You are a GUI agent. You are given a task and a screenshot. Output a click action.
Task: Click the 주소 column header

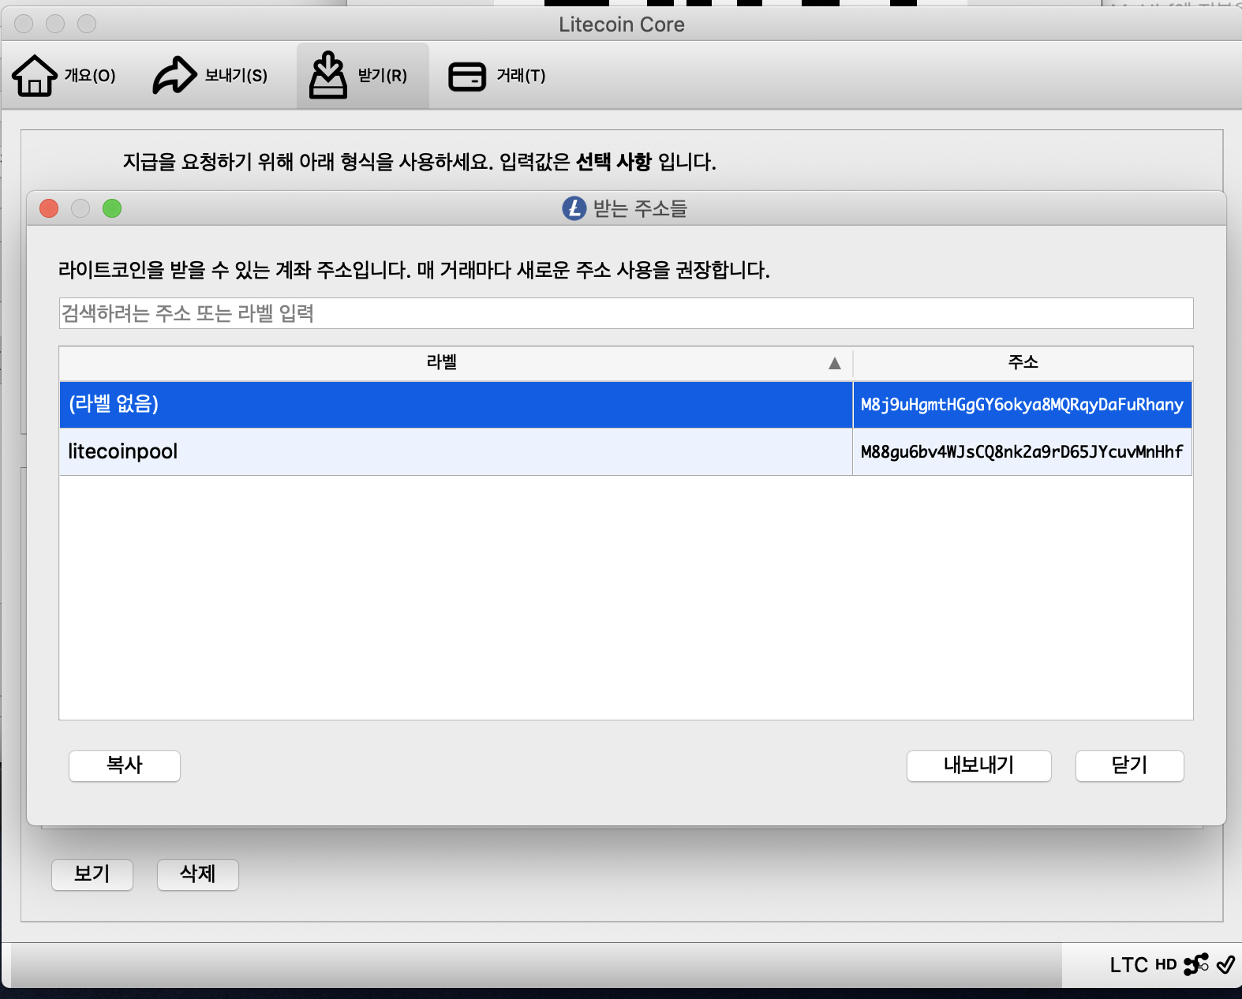pos(1023,363)
